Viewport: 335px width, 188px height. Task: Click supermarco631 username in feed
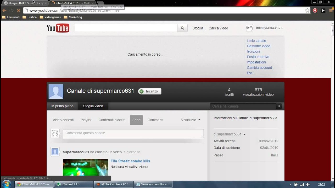[76, 152]
